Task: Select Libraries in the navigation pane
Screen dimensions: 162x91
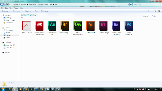Action: click(x=7, y=28)
